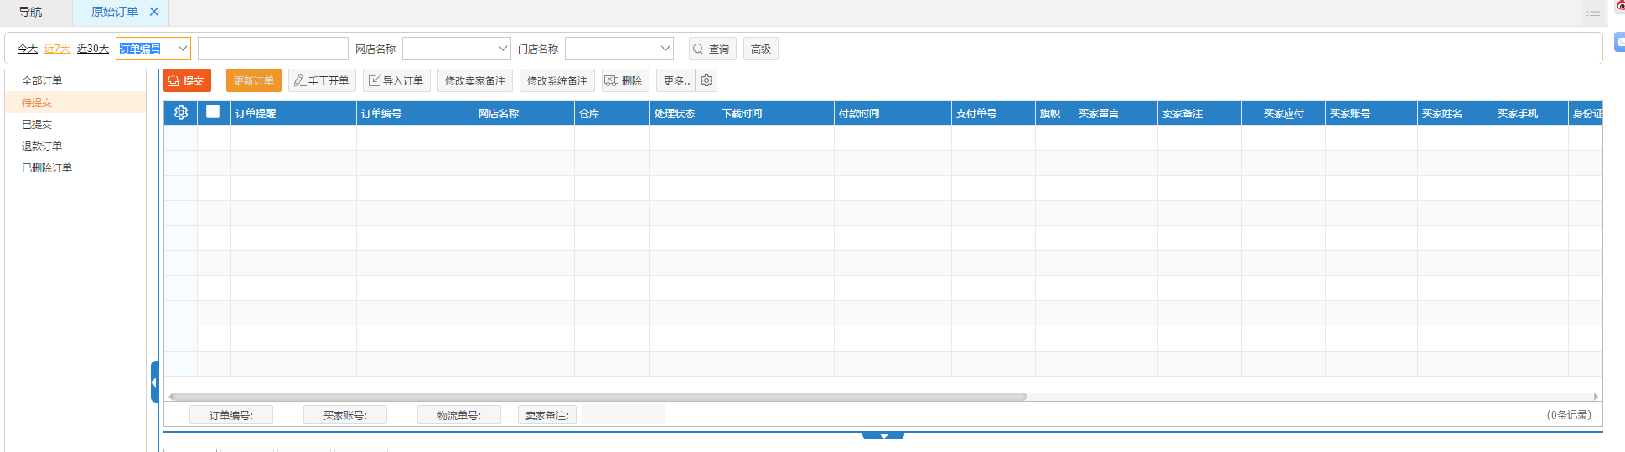Select 全部订单 in sidebar
Image resolution: width=1625 pixels, height=452 pixels.
tap(75, 80)
